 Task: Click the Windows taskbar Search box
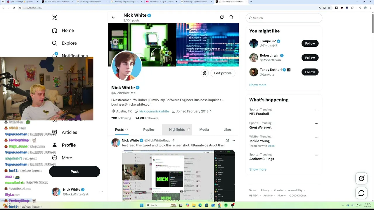[162, 205]
